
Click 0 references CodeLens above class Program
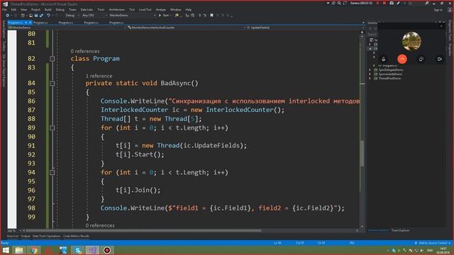pos(85,51)
